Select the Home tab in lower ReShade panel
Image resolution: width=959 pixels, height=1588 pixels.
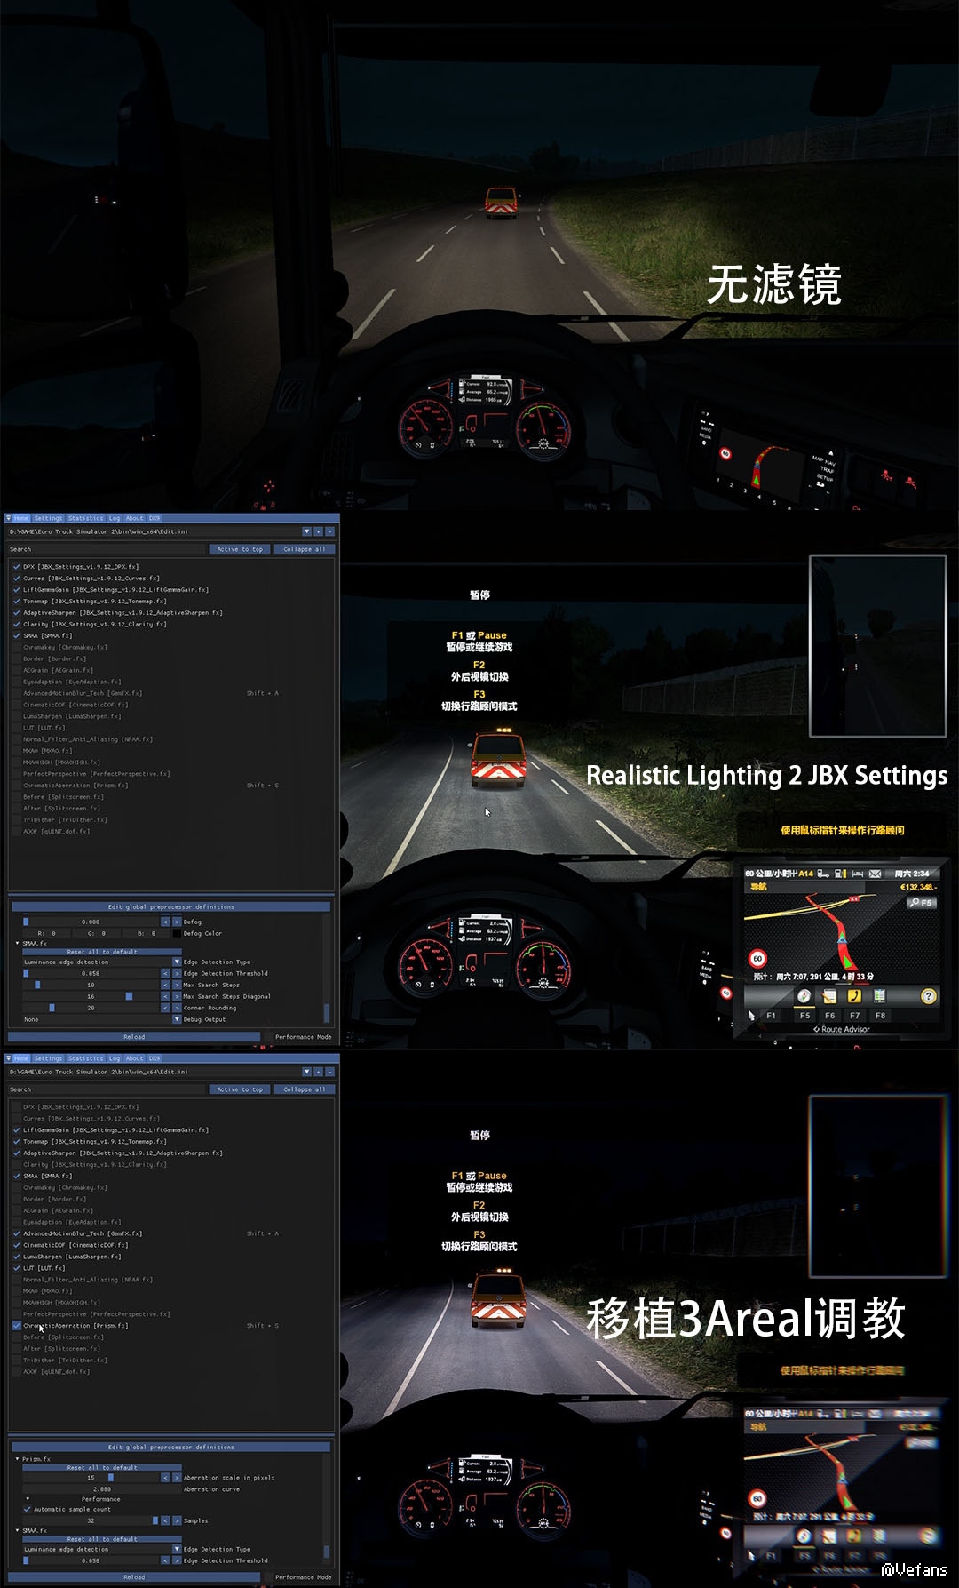pyautogui.click(x=21, y=1058)
